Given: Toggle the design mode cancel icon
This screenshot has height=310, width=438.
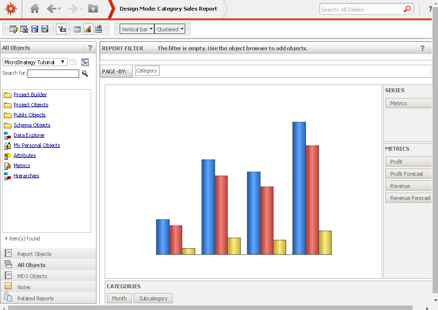Looking at the screenshot, I should [23, 29].
